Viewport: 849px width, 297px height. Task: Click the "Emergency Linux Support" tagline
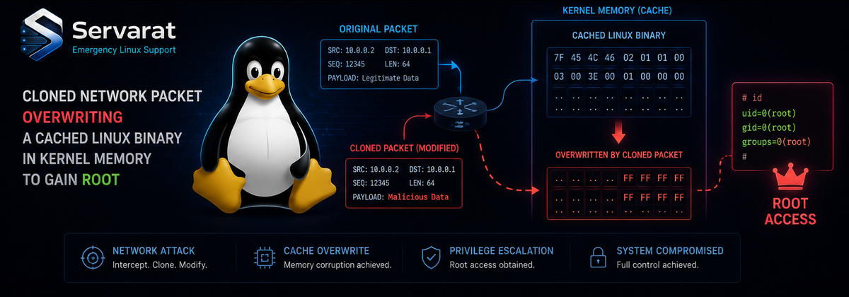coord(123,51)
